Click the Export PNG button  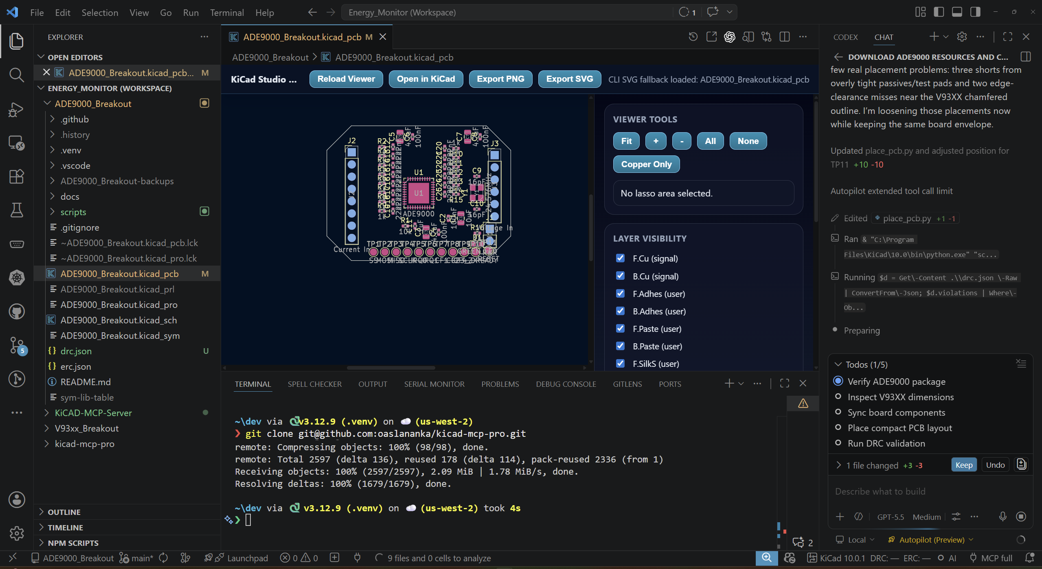coord(500,79)
